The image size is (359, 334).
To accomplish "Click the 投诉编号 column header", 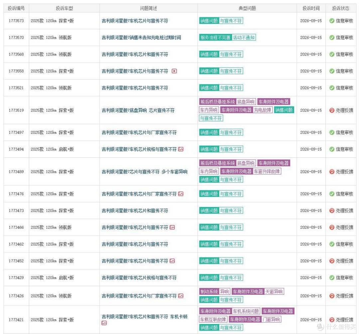I will tap(16, 8).
